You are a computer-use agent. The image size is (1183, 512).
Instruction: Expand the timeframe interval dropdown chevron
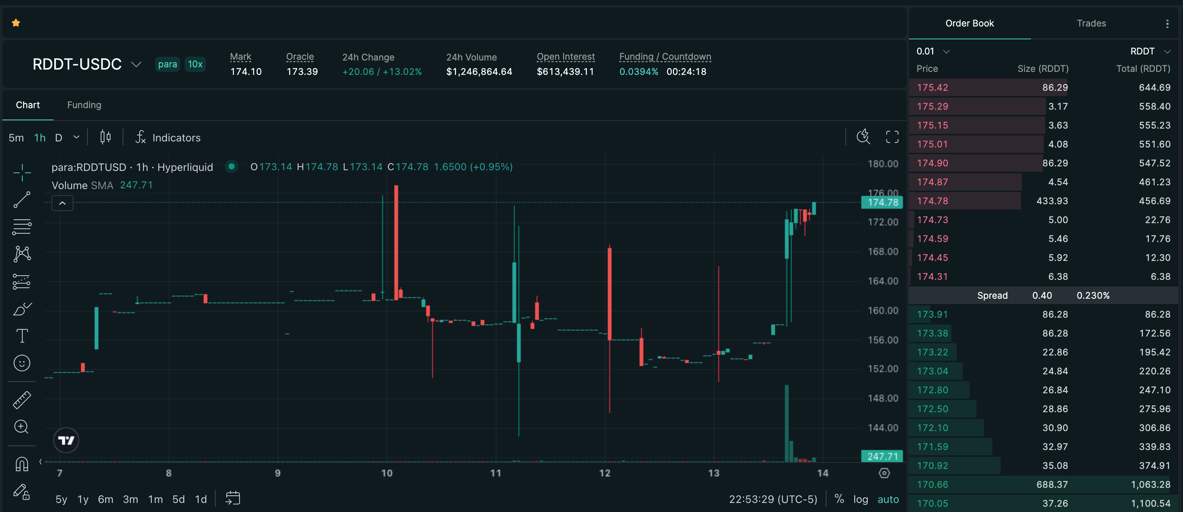tap(77, 137)
